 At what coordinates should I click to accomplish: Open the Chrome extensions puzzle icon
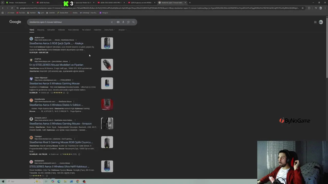tap(309, 8)
